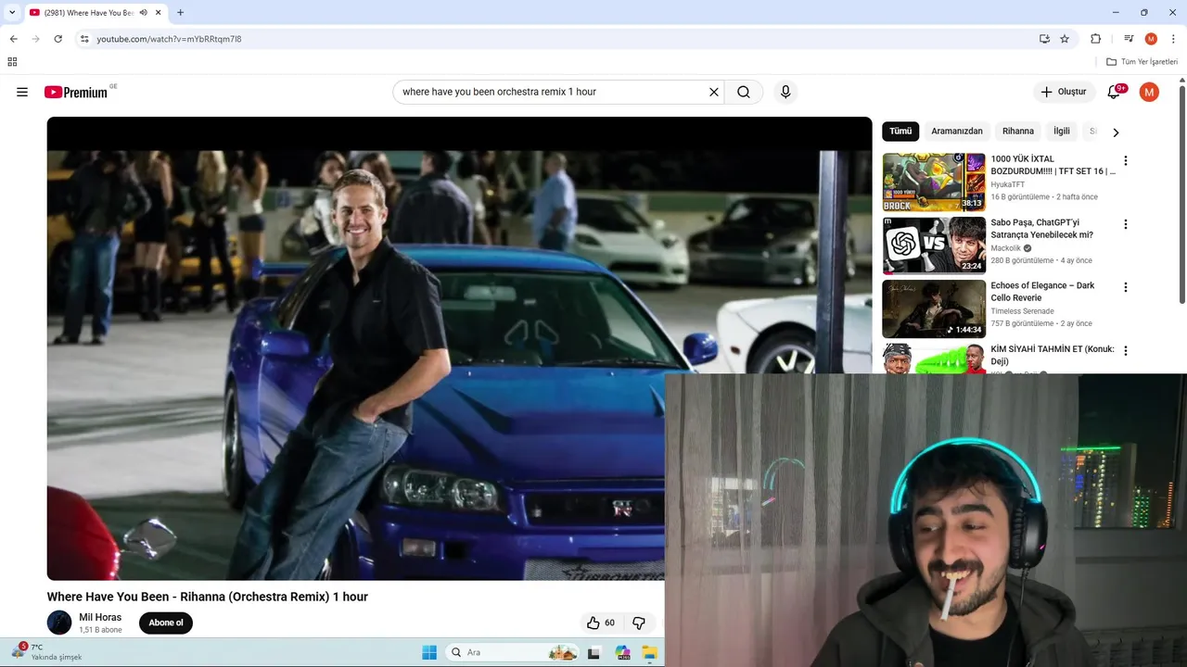
Task: Open options for Echoes of Elegance video
Action: click(x=1126, y=287)
